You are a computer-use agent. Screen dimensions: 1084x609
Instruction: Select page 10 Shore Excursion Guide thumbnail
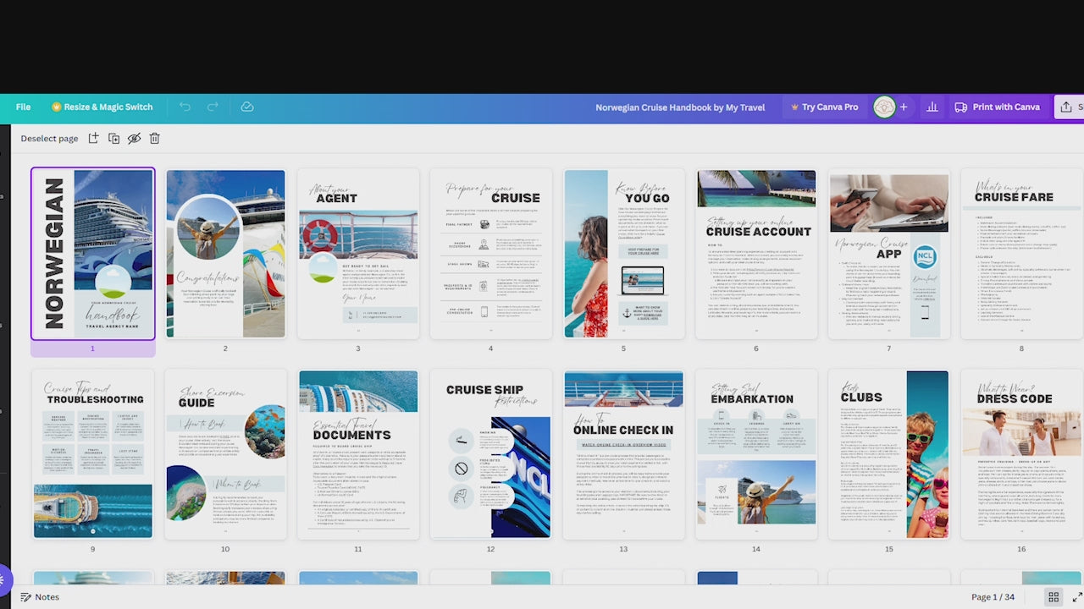[225, 454]
